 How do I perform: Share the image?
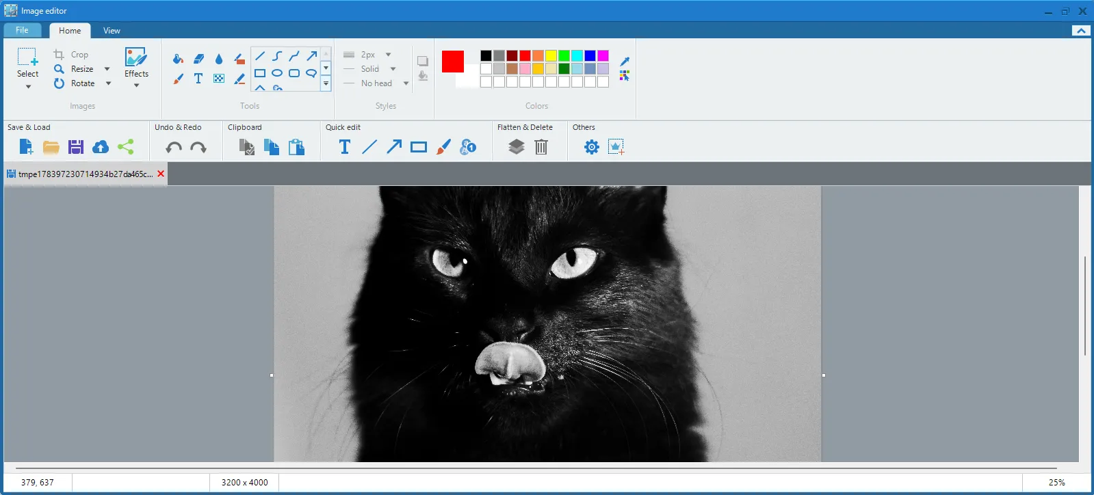pyautogui.click(x=125, y=147)
